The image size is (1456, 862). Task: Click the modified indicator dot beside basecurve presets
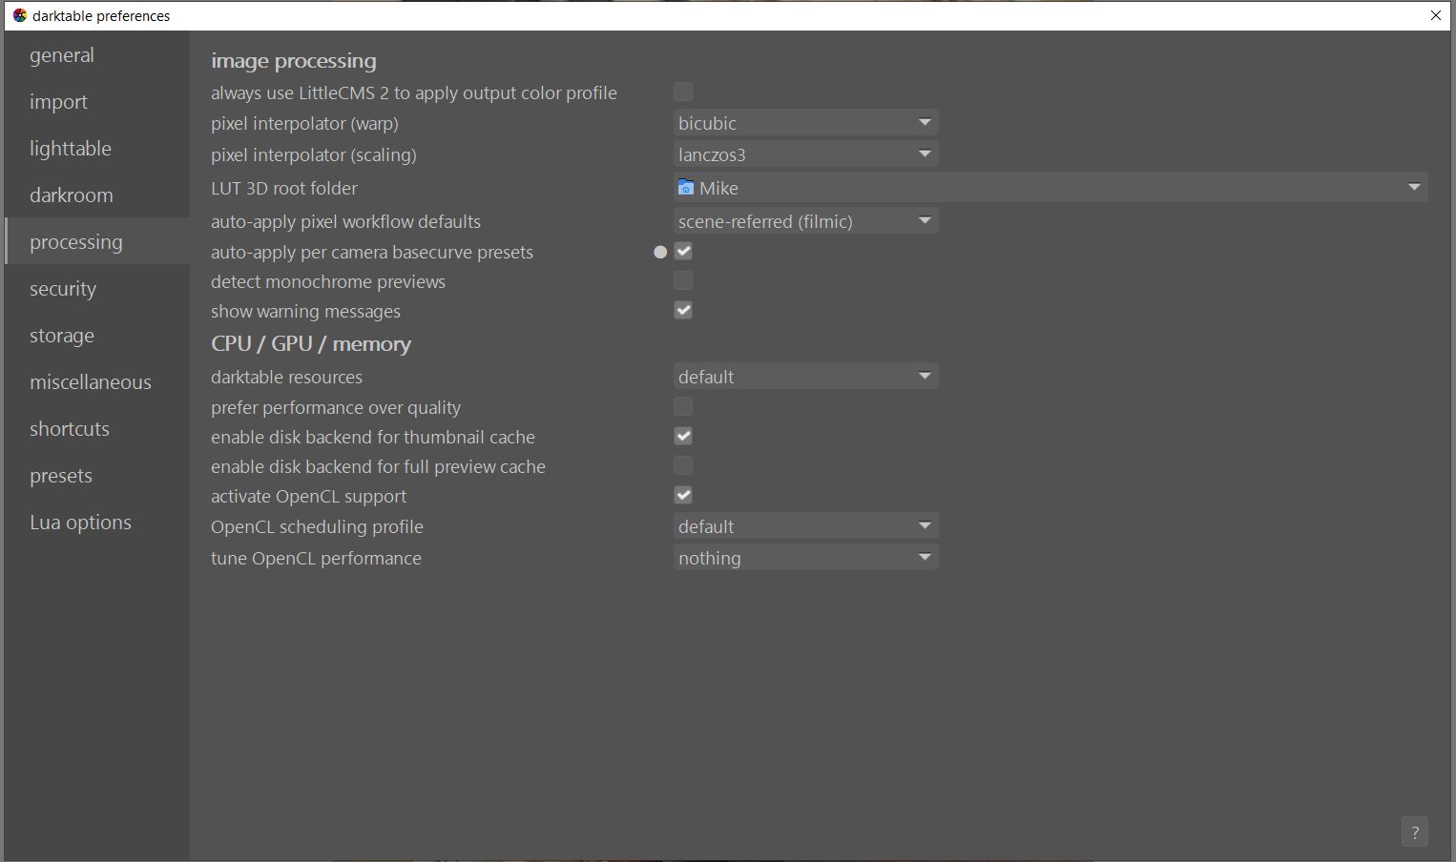[x=660, y=253]
